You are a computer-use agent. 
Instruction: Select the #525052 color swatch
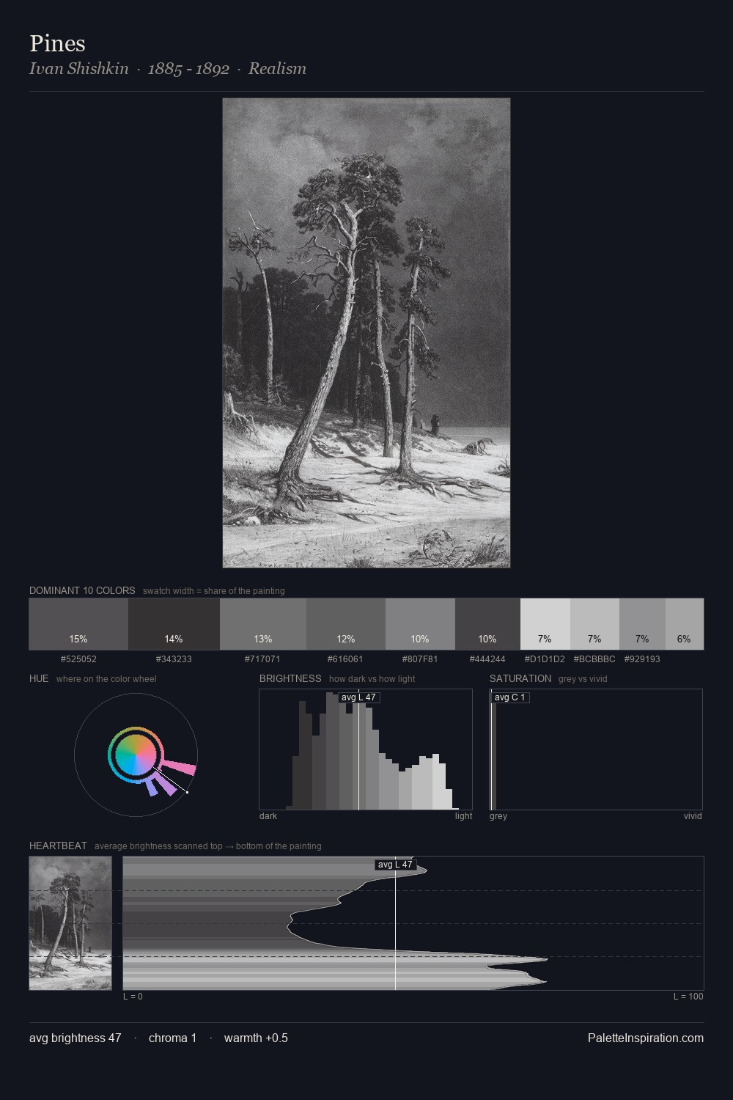(78, 624)
